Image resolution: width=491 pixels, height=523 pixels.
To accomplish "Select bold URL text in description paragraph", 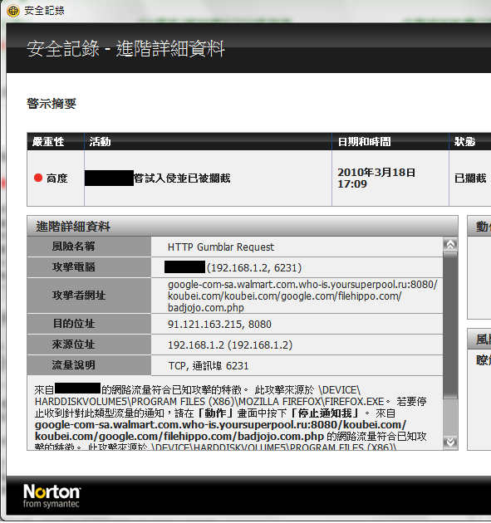I will pyautogui.click(x=220, y=431).
